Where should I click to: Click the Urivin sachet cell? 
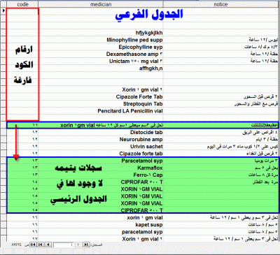[101, 147]
